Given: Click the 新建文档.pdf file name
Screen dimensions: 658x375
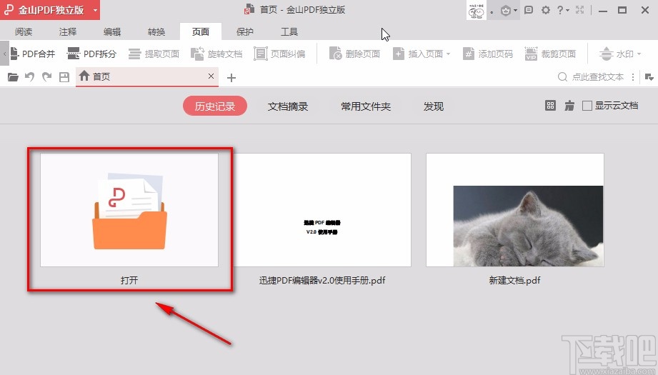Looking at the screenshot, I should tap(515, 280).
